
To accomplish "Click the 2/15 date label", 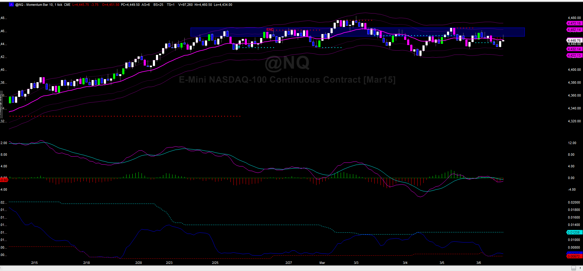I will (34, 263).
